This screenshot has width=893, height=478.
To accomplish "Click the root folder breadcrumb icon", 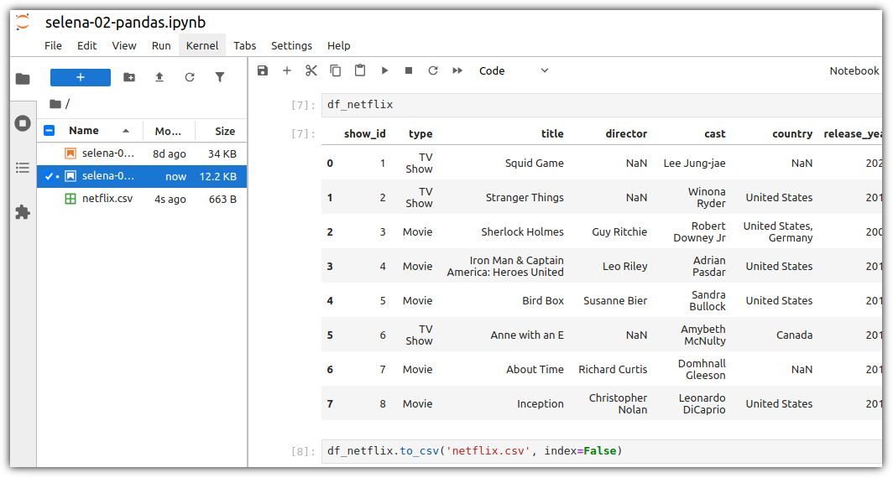I will (55, 104).
